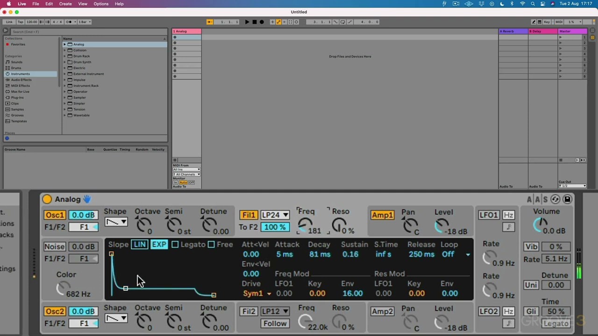Open the MIDI From All Ins dropdown

pos(186,169)
